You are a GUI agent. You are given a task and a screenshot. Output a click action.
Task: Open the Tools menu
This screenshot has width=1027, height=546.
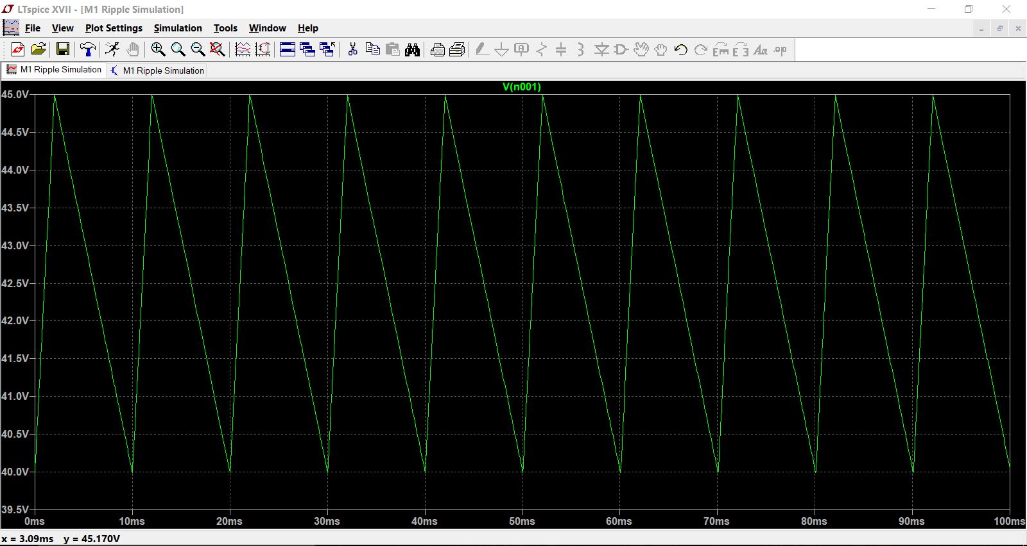225,28
